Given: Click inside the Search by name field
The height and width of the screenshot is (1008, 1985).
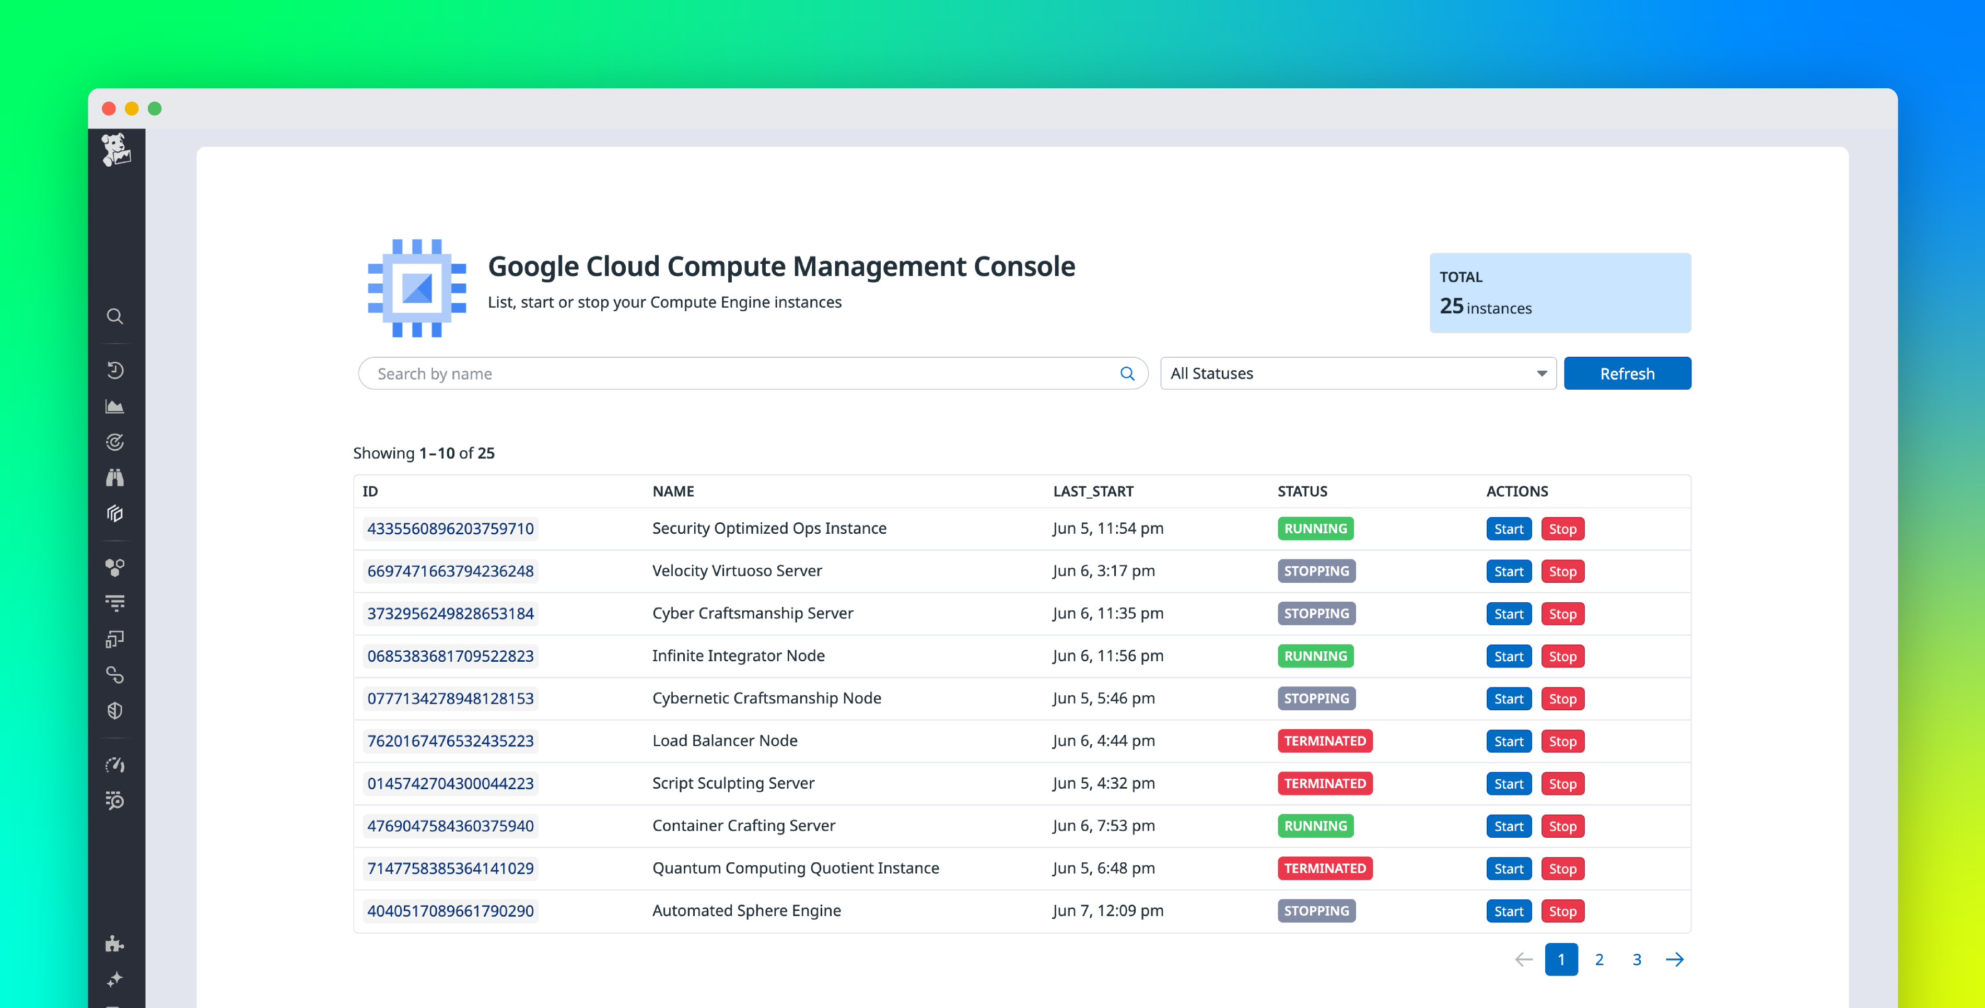Looking at the screenshot, I should [694, 373].
